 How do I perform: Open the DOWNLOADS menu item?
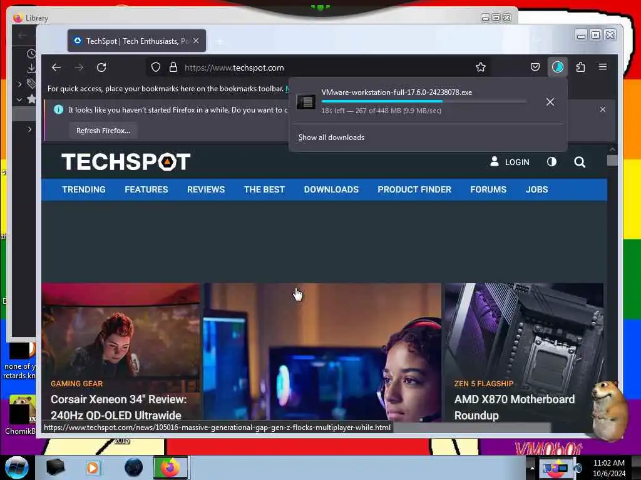[331, 190]
